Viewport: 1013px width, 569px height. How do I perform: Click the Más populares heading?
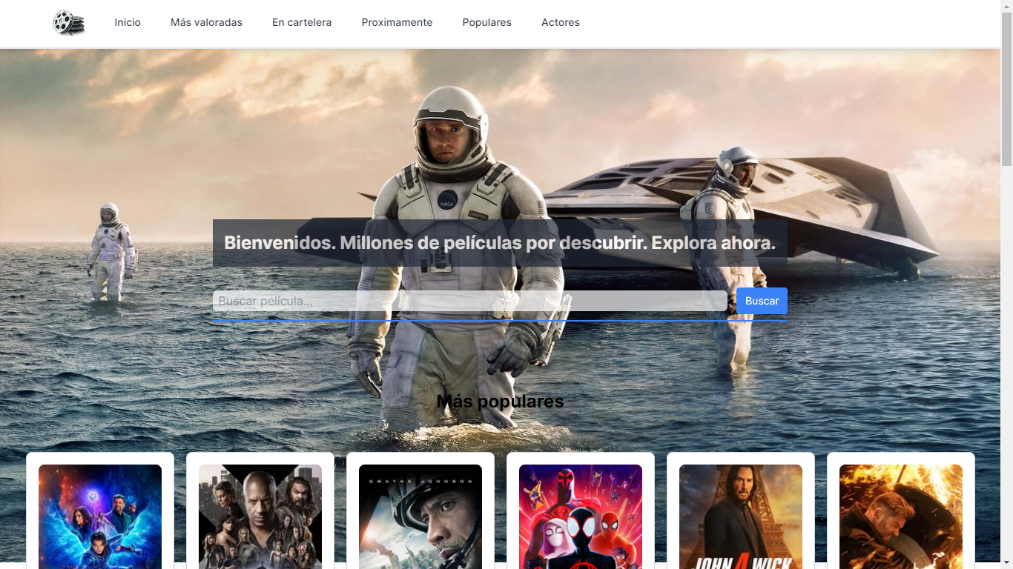[x=501, y=402]
